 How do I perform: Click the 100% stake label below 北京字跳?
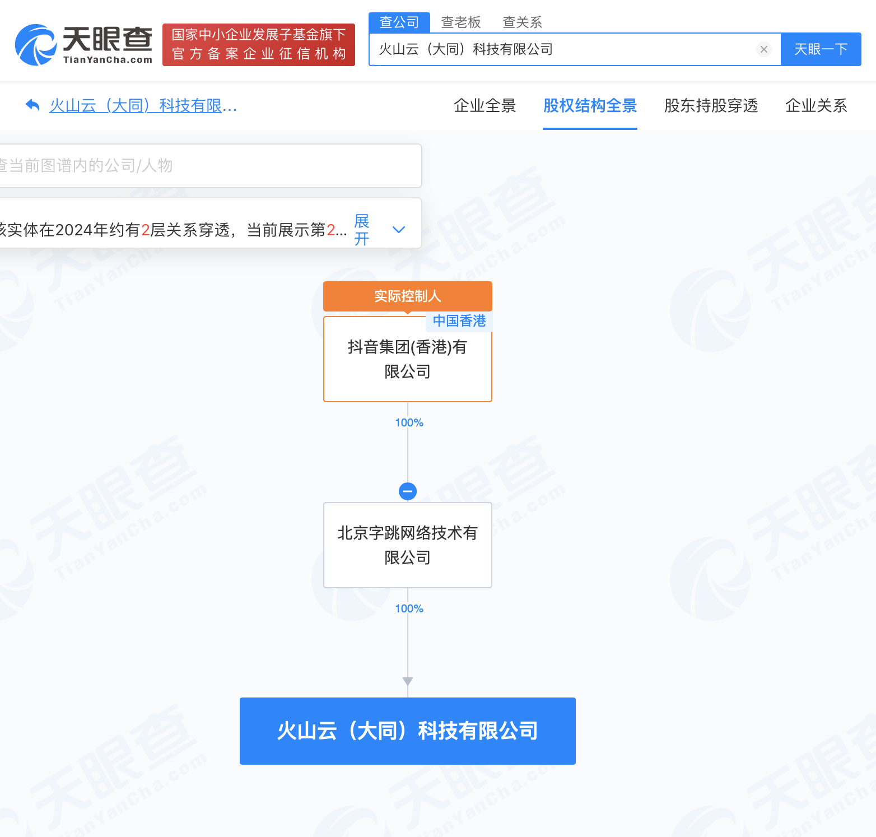coord(409,609)
